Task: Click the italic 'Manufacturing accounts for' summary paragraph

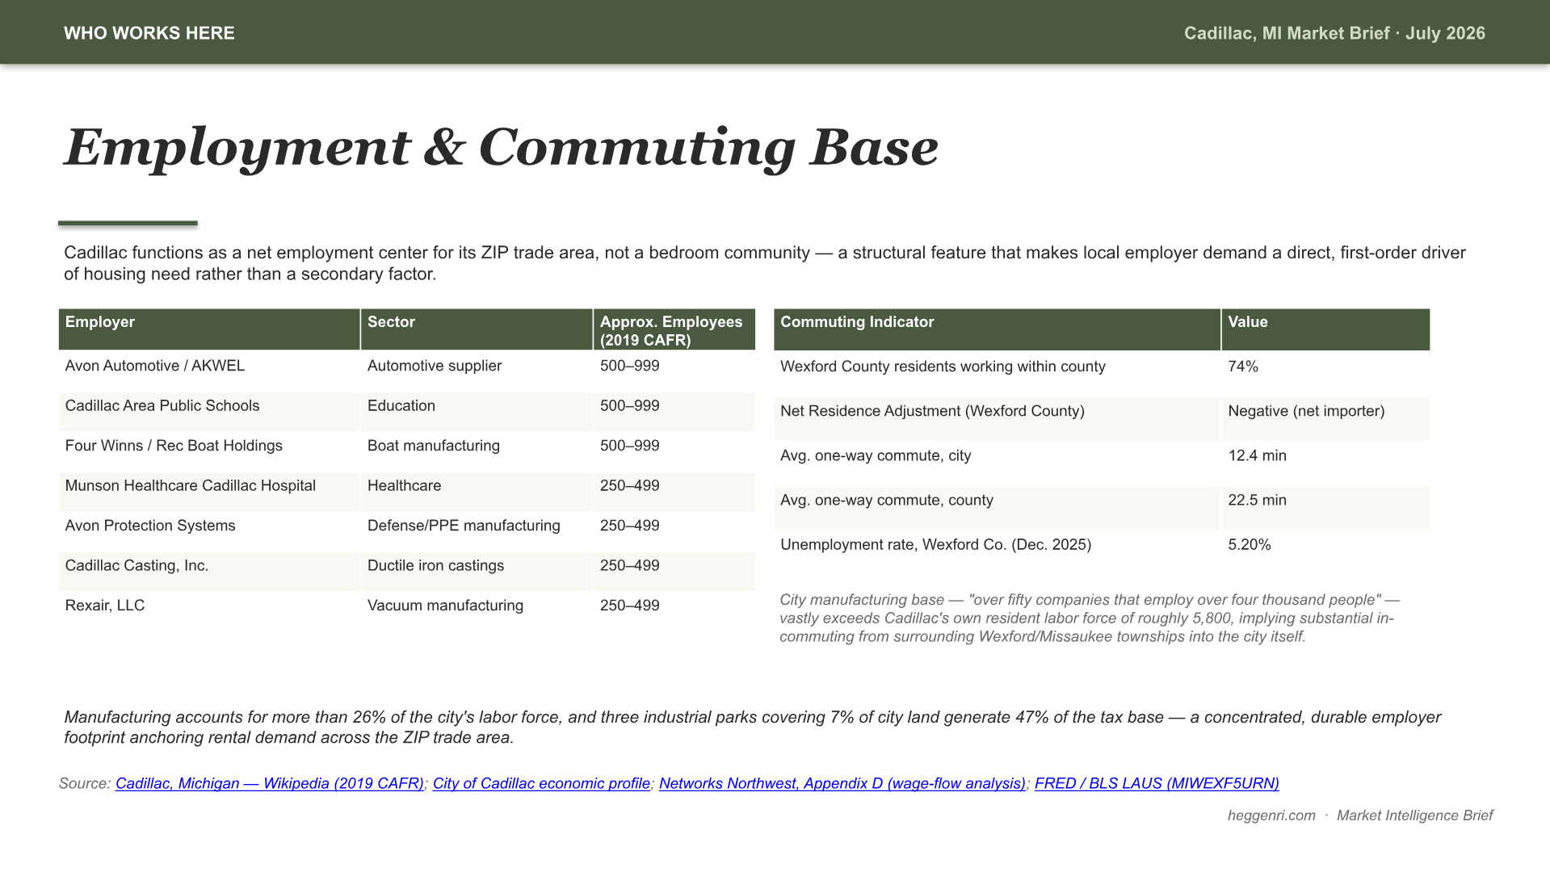Action: tap(752, 727)
